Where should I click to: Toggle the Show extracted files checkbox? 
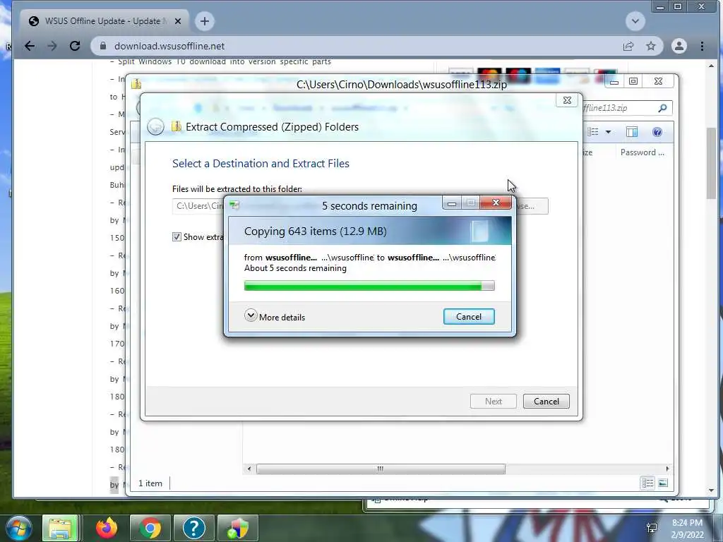[x=177, y=237]
